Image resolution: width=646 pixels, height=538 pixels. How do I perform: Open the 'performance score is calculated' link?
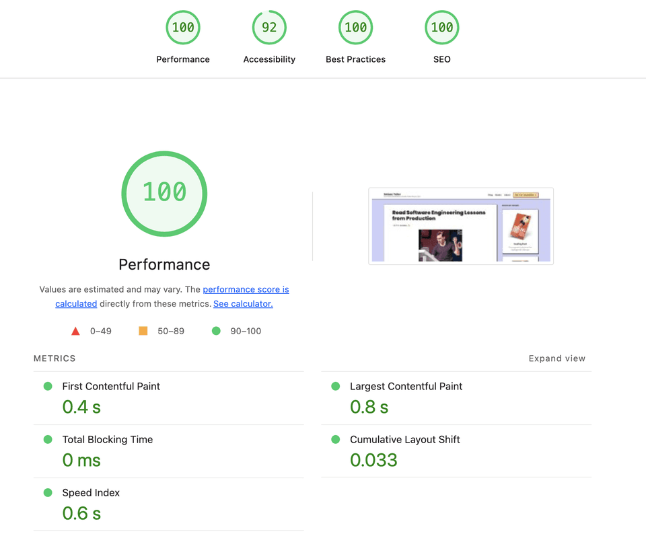246,289
